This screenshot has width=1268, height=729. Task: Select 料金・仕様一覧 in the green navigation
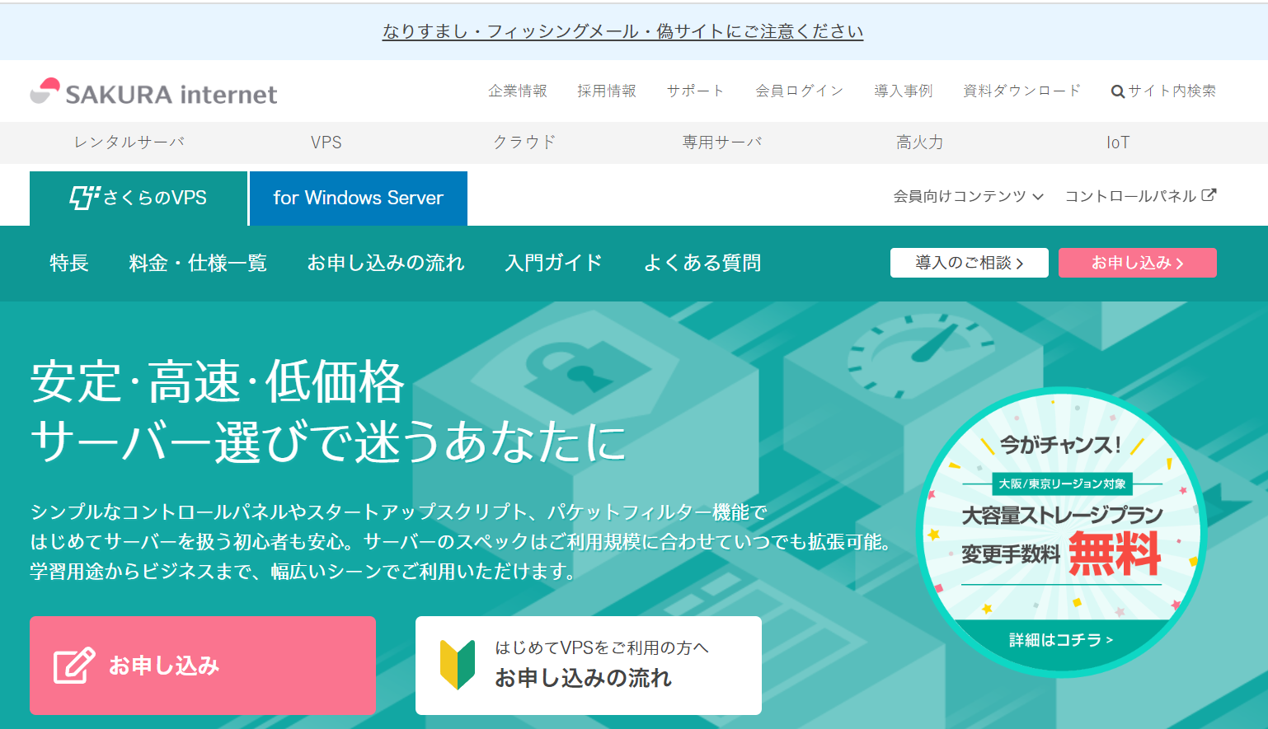[x=197, y=262]
